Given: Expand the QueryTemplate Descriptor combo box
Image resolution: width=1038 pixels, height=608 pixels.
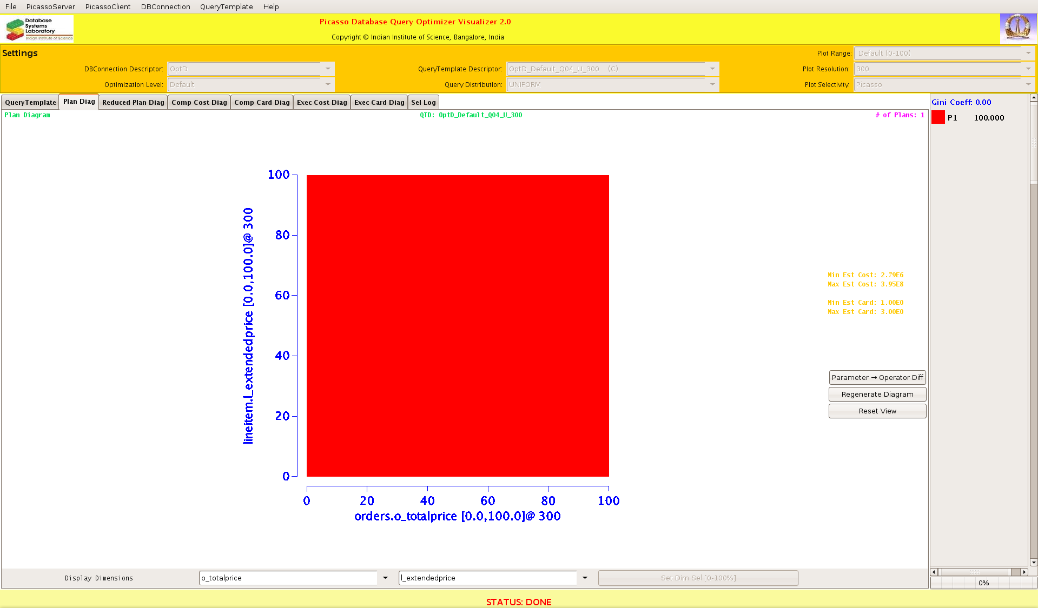Looking at the screenshot, I should point(712,69).
